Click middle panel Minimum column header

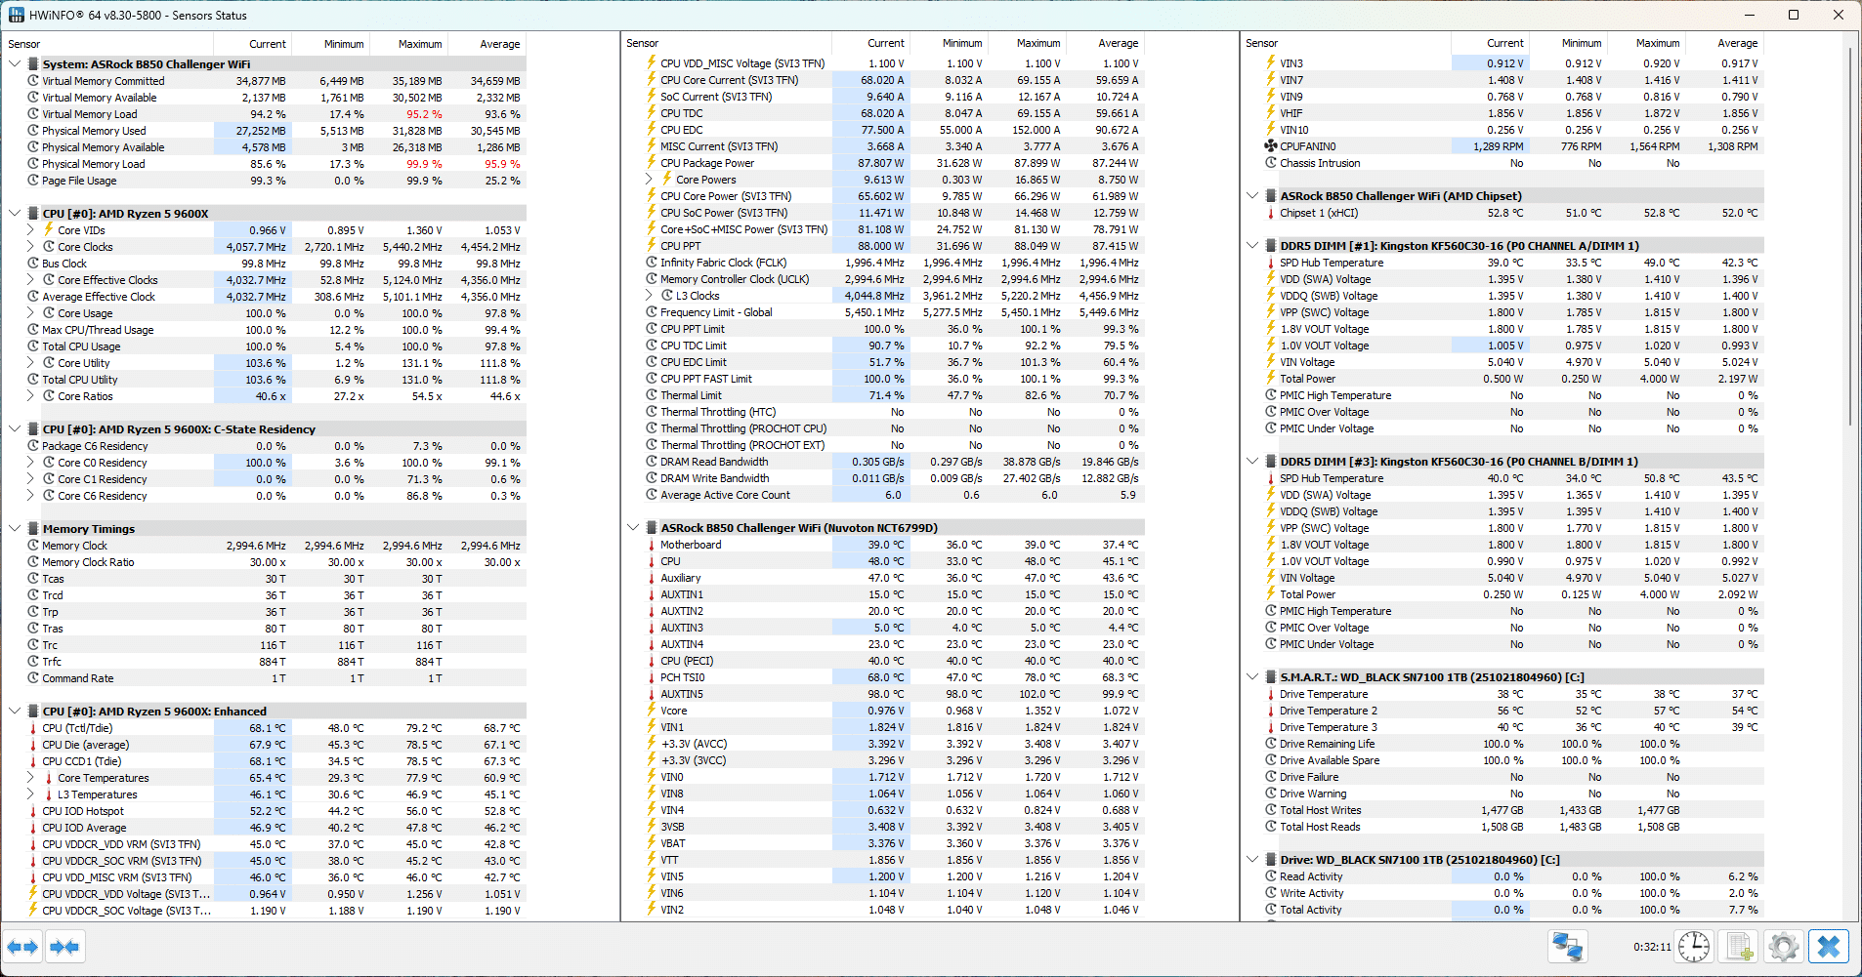pos(949,43)
